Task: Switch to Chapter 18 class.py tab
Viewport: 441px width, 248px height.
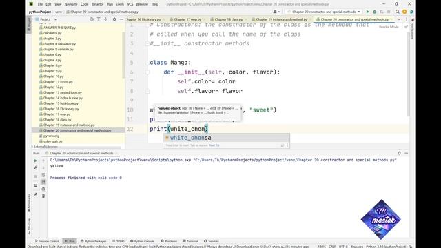Action: coord(228,19)
